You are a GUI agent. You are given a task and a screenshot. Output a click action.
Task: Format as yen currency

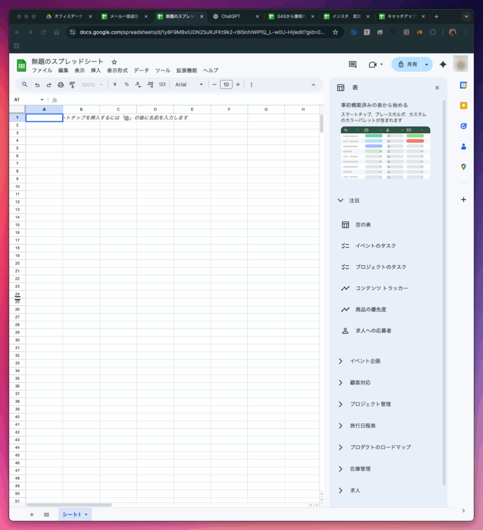(115, 85)
